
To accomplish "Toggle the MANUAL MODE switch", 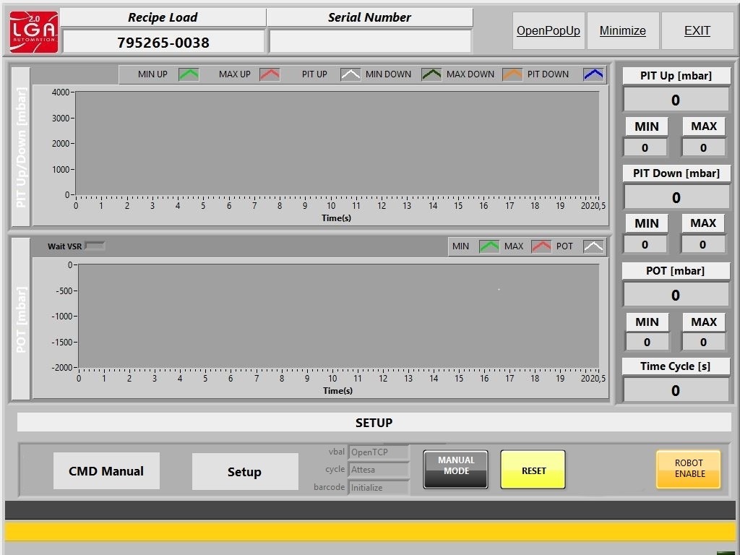I will click(456, 470).
